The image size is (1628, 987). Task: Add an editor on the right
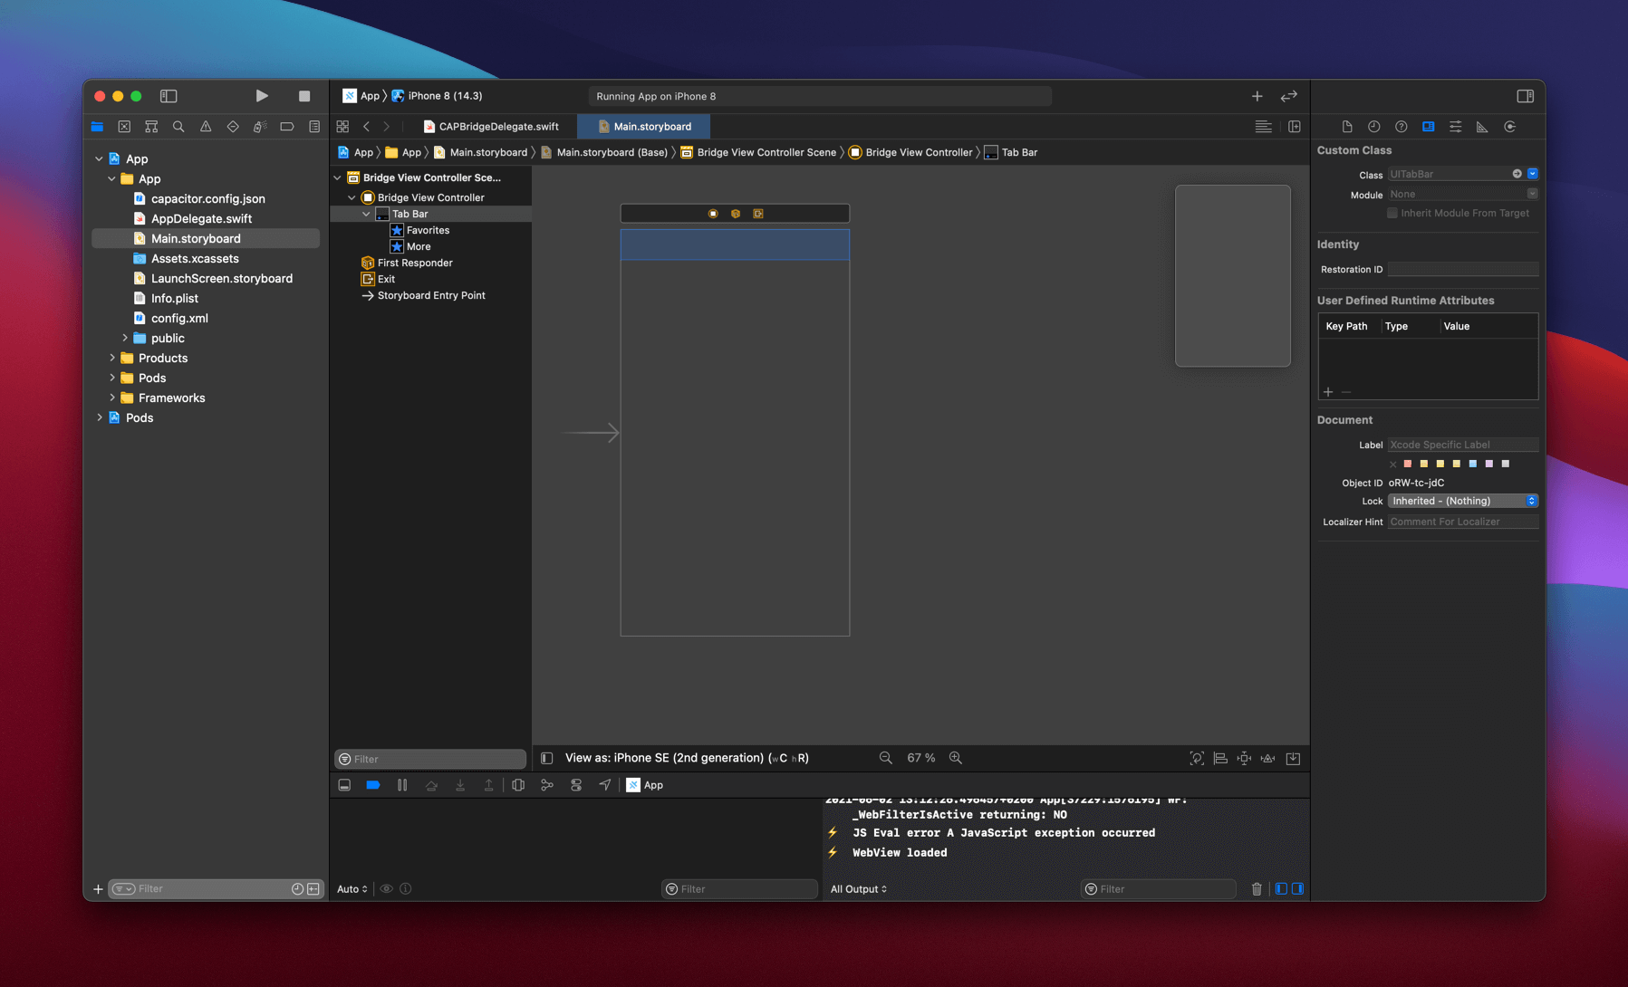pyautogui.click(x=1295, y=127)
